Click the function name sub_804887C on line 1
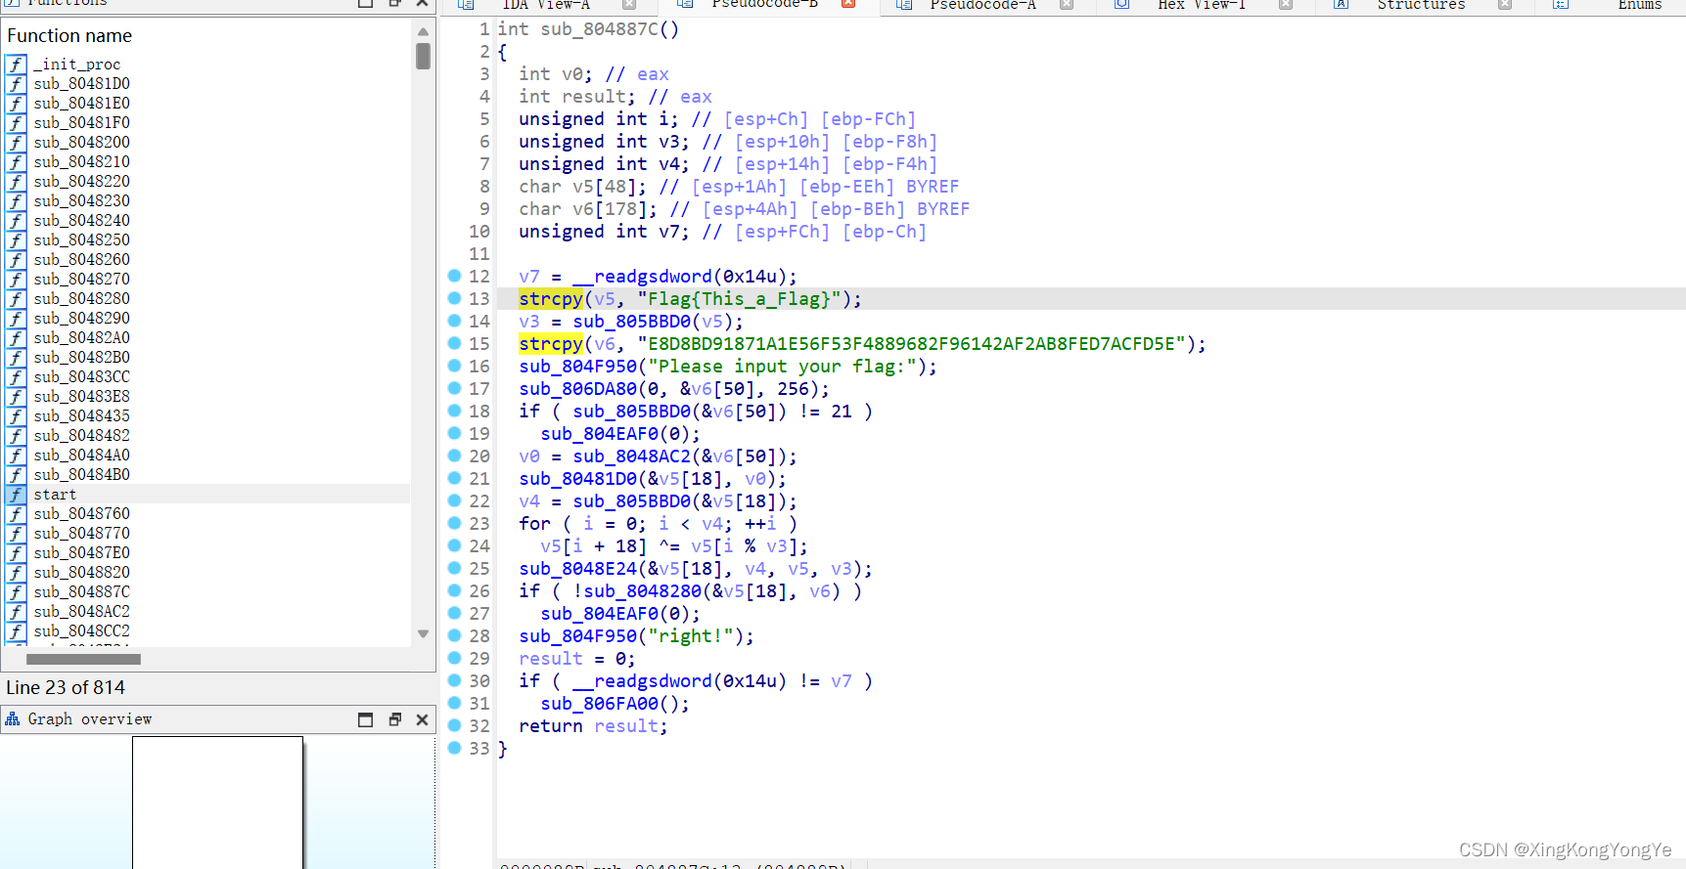1686x869 pixels. pos(599,29)
